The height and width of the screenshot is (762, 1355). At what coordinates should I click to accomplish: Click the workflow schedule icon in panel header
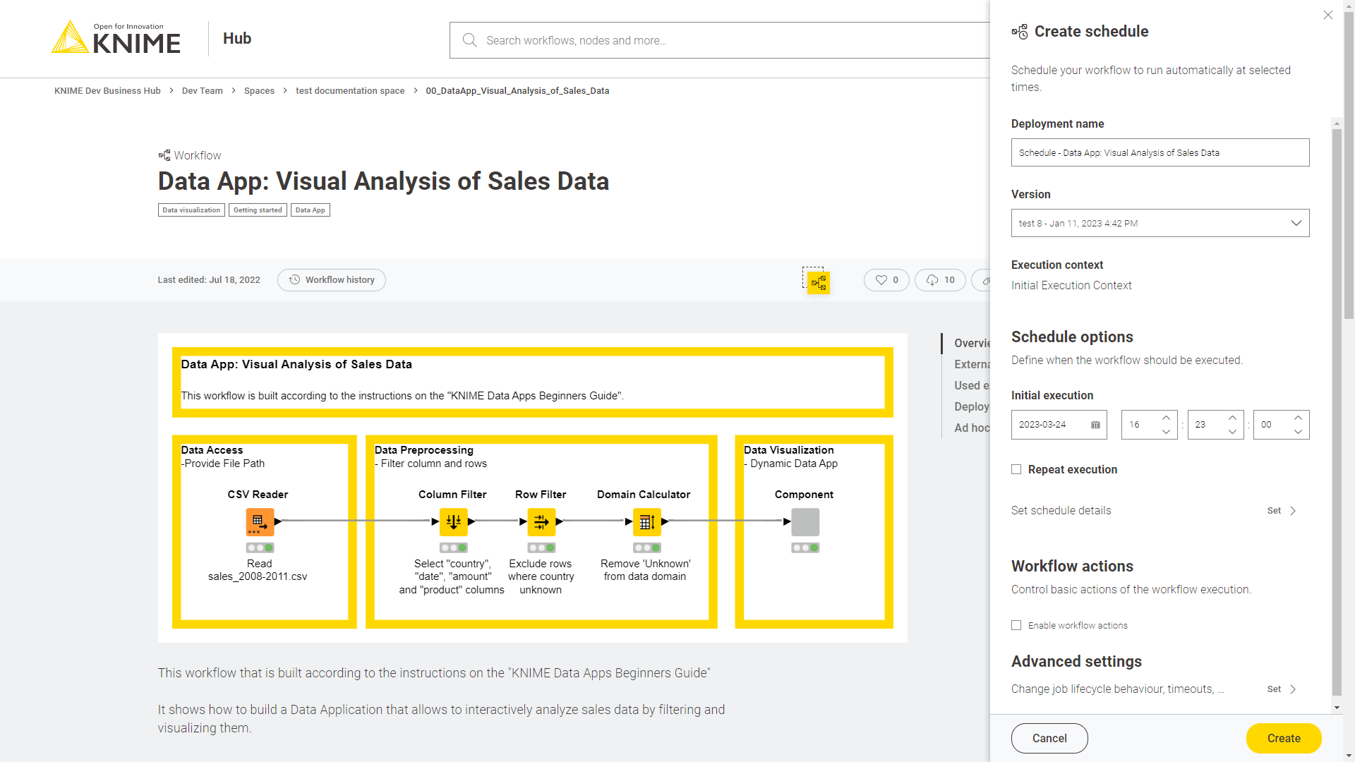pyautogui.click(x=1020, y=31)
